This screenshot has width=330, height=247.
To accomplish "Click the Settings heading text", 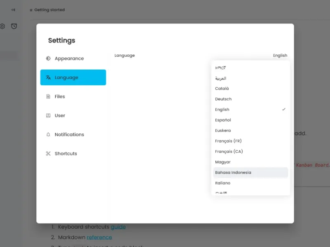I will (61, 40).
